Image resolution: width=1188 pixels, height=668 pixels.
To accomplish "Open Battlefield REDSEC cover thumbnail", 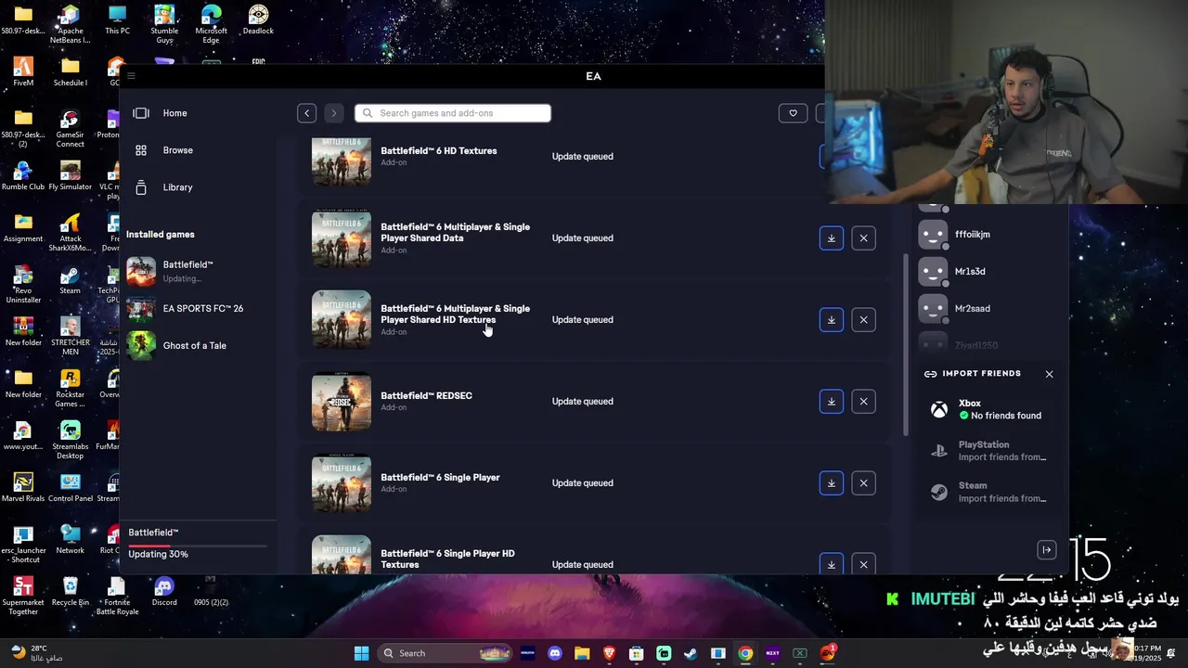I will point(342,402).
